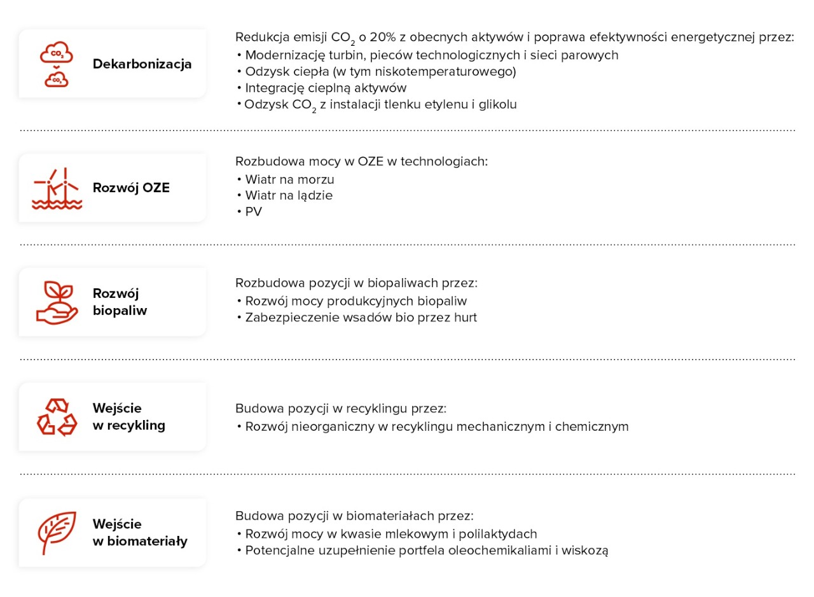Image resolution: width=814 pixels, height=597 pixels.
Task: Click the recycling arrows icon
Action: (57, 417)
